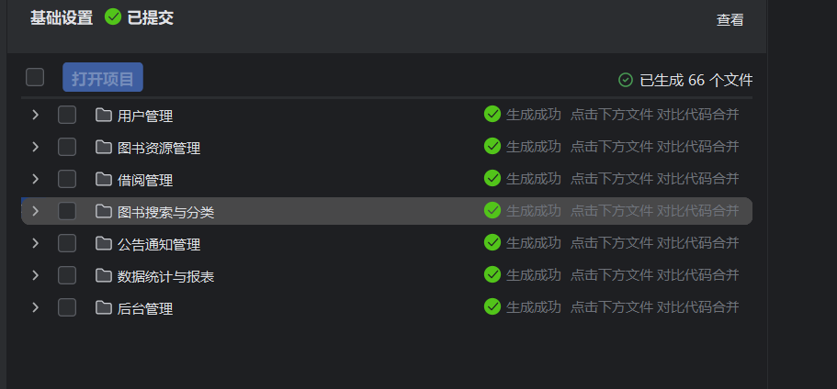Click the folder icon beside 图书资源管理
Viewport: 837px width, 389px height.
(x=103, y=148)
